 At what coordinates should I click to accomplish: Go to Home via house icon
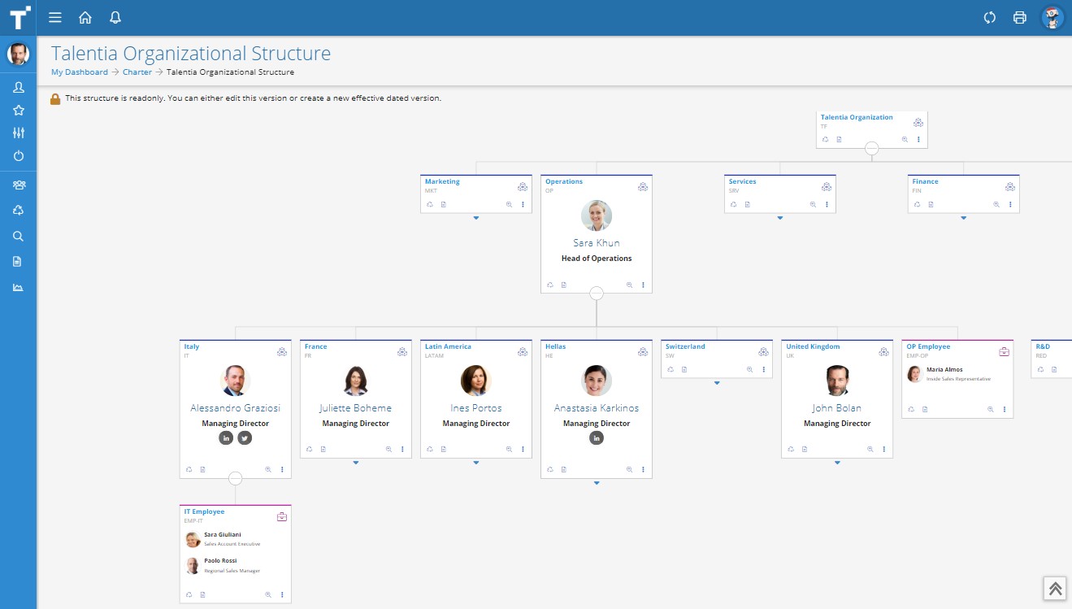[x=85, y=18]
